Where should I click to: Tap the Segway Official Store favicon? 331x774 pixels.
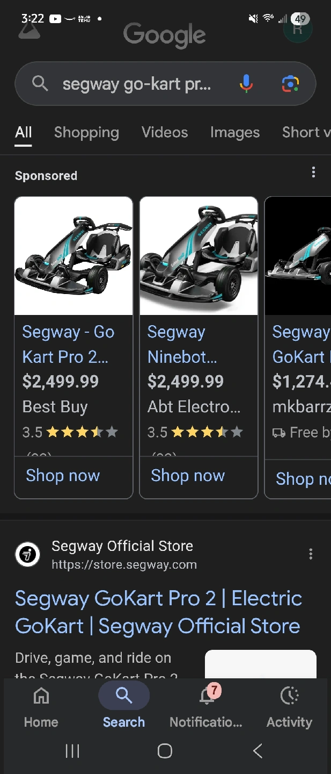pos(27,554)
